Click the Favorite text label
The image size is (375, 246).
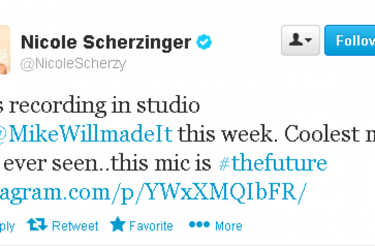tap(151, 226)
